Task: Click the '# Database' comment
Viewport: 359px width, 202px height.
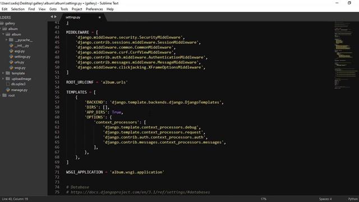Action: [x=77, y=187]
